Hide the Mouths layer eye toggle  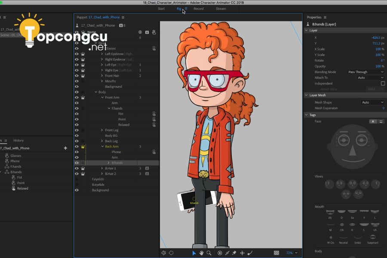[x=77, y=81]
